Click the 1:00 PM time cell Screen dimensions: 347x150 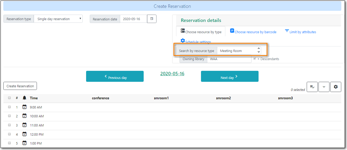(x=36, y=143)
